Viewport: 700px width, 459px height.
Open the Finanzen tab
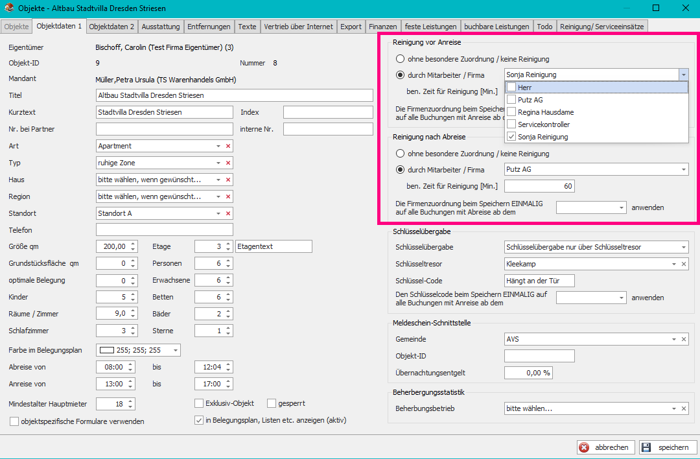pos(382,27)
